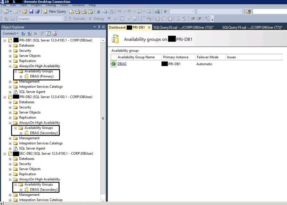The width and height of the screenshot is (287, 205).
Task: Open Object Explorer window position menu arrow
Action: [95, 27]
